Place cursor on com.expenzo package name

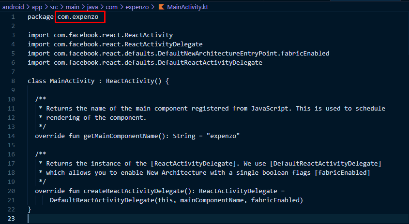(78, 17)
